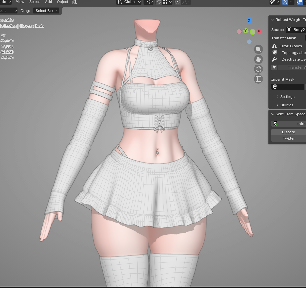This screenshot has height=288, width=306.
Task: Click the Twitter button
Action: [x=289, y=138]
